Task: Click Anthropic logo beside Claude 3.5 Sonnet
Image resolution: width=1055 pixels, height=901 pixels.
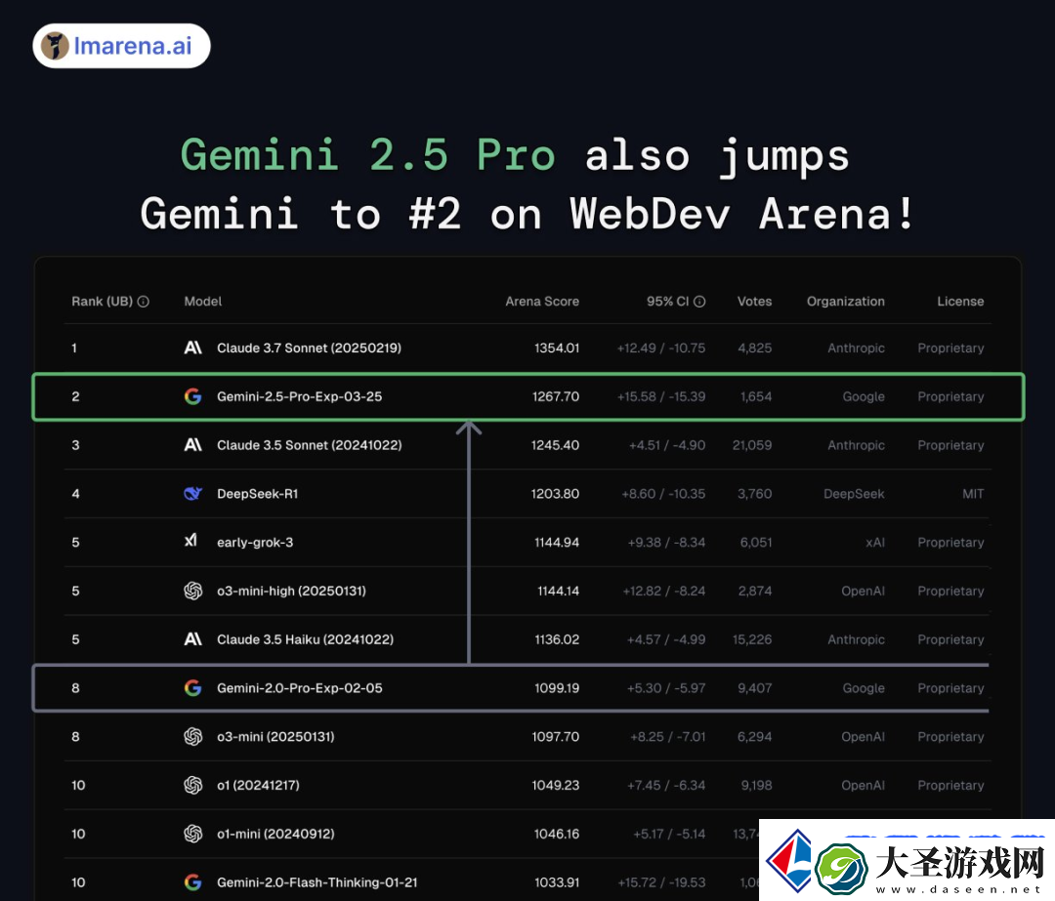Action: tap(193, 445)
